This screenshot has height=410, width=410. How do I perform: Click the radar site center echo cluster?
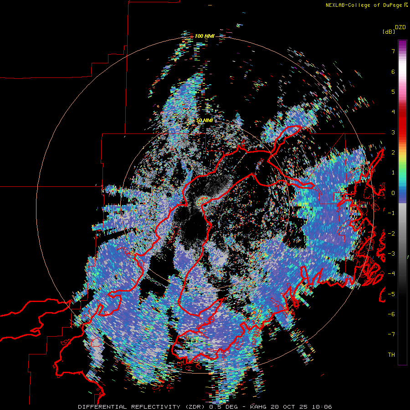(x=202, y=200)
